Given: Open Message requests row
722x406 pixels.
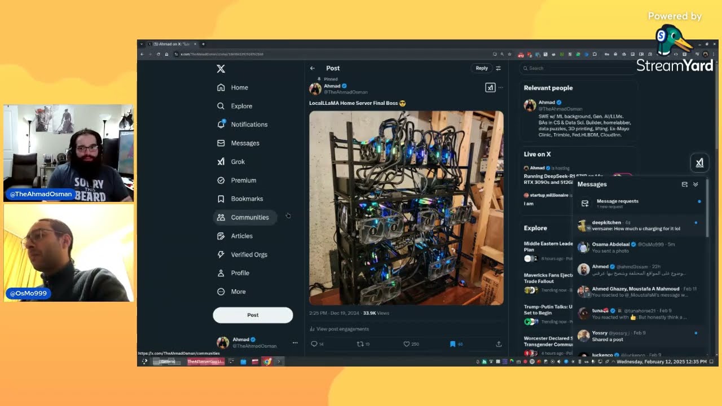Looking at the screenshot, I should [x=640, y=203].
